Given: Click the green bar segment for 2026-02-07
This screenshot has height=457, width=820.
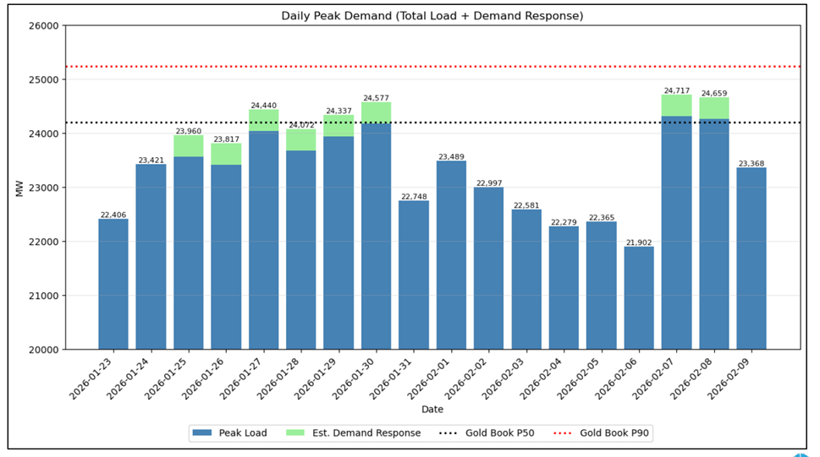Looking at the screenshot, I should (676, 105).
